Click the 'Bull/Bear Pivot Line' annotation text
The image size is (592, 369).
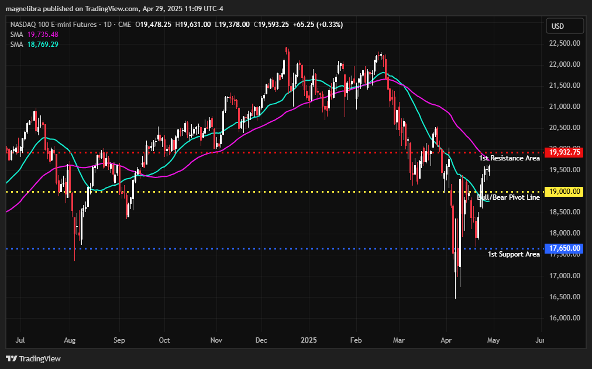click(508, 197)
